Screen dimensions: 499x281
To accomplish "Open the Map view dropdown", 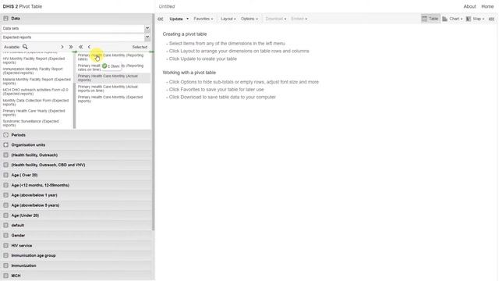I will [475, 19].
